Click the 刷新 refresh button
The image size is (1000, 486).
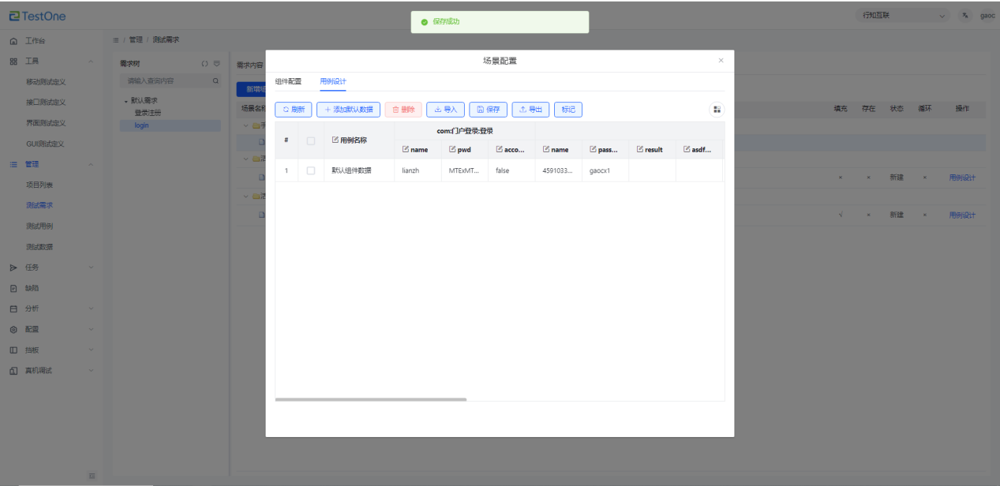294,110
